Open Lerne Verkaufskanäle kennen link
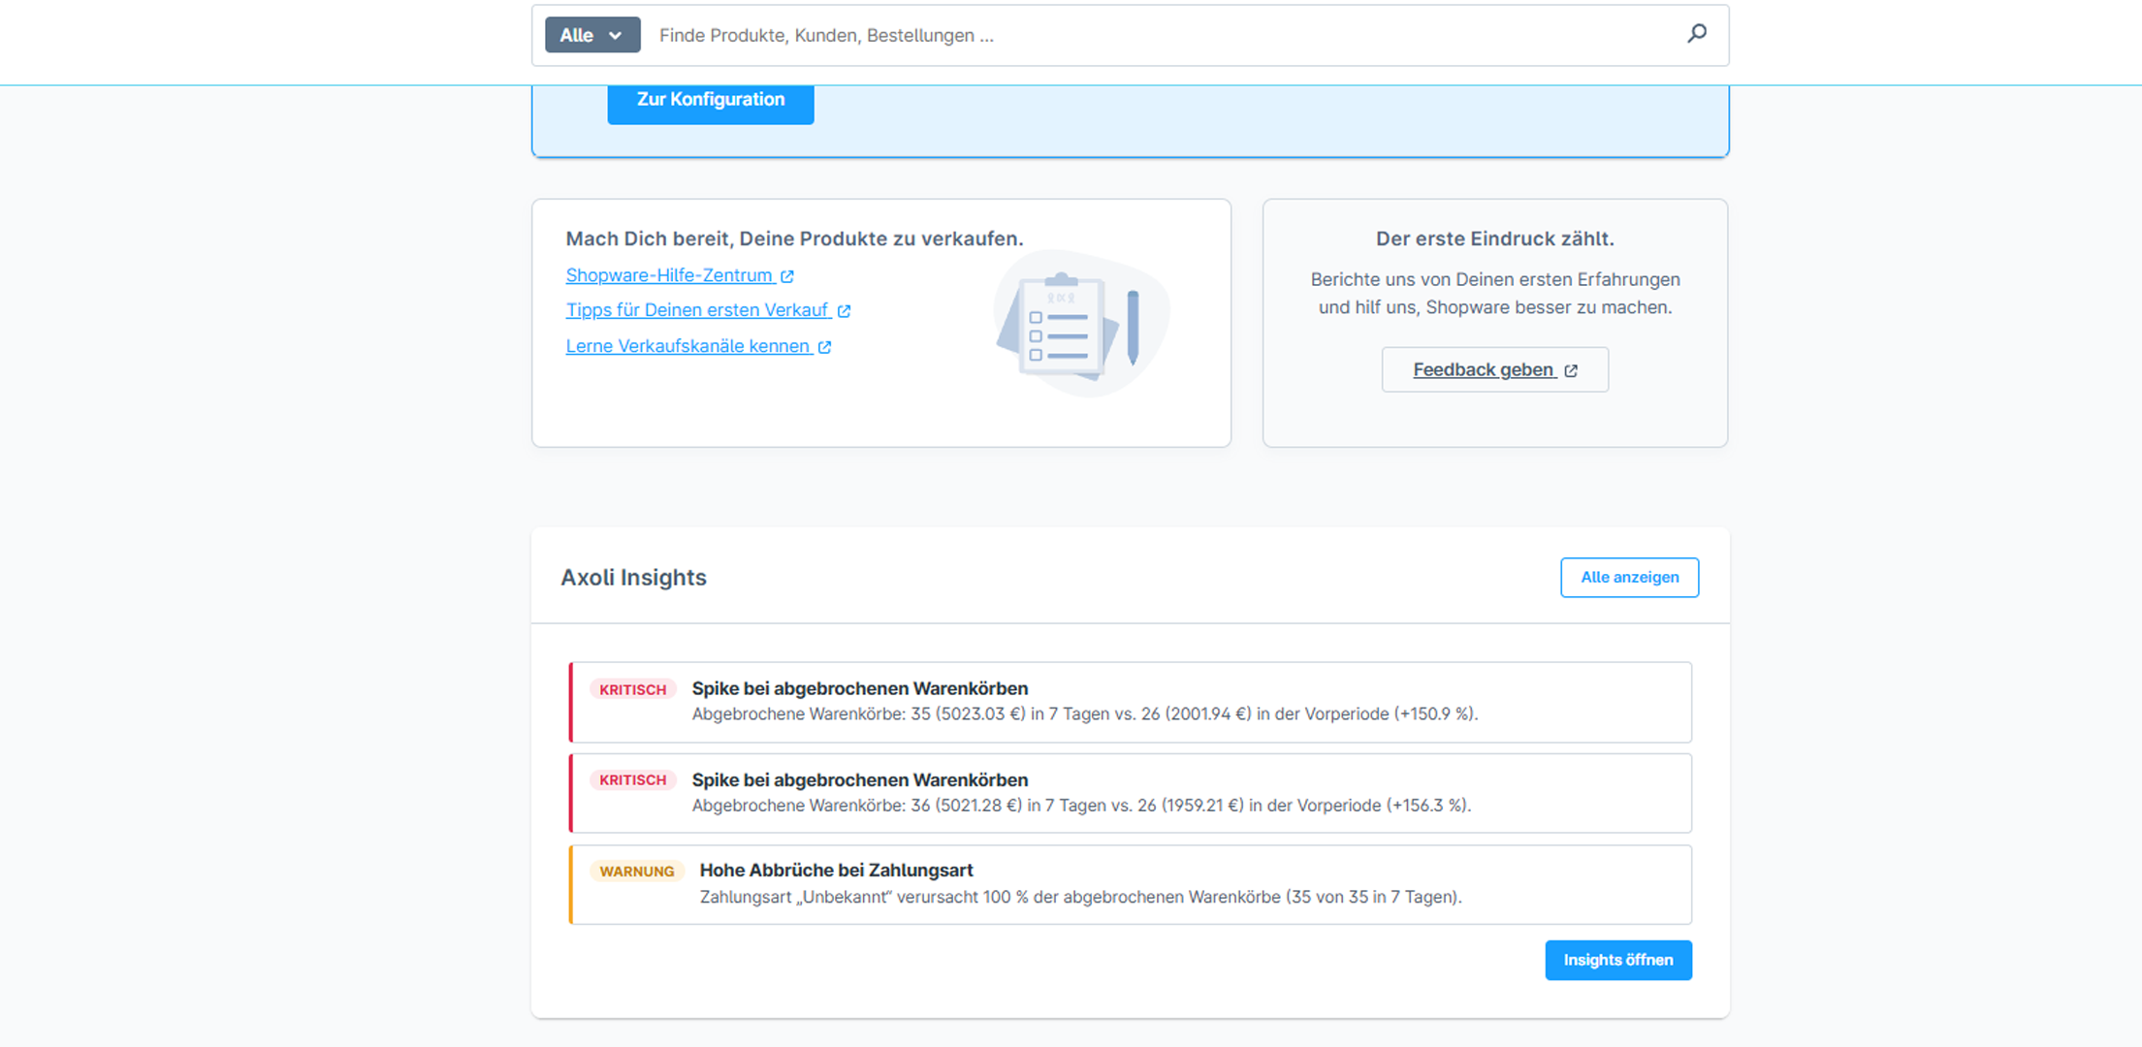The width and height of the screenshot is (2142, 1047). coord(688,346)
